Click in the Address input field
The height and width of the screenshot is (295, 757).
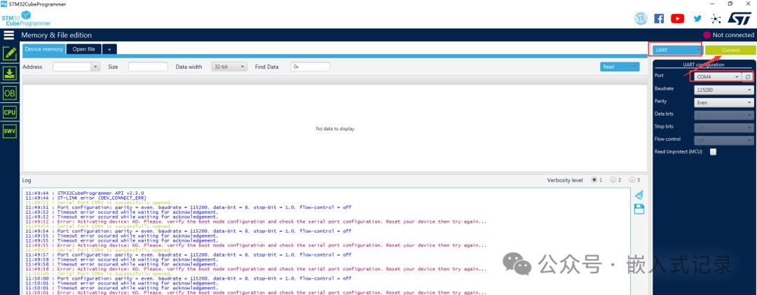(72, 67)
